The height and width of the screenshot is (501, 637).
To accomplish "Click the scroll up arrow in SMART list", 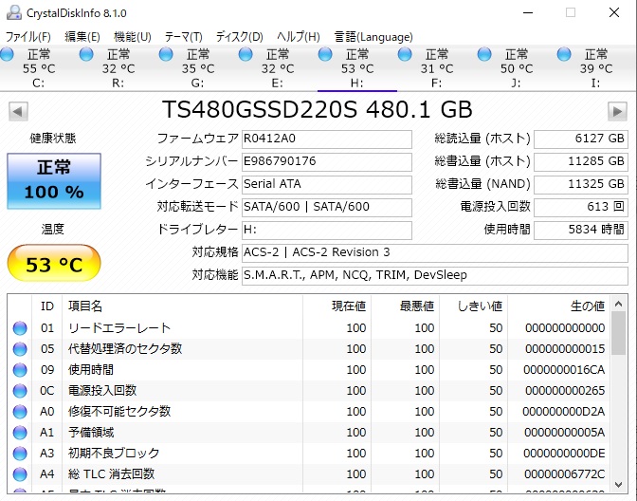I will point(618,304).
